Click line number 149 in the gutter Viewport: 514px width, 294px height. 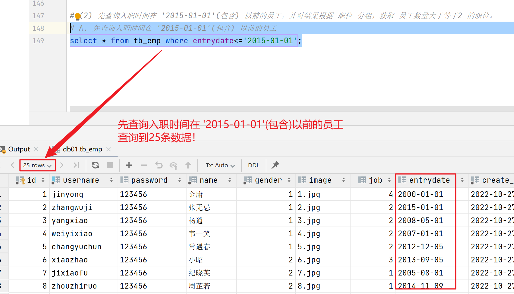pos(38,41)
